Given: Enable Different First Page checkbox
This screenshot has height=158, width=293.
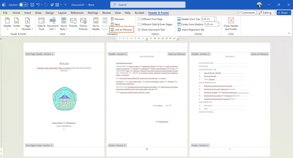Looking at the screenshot, I should [139, 19].
